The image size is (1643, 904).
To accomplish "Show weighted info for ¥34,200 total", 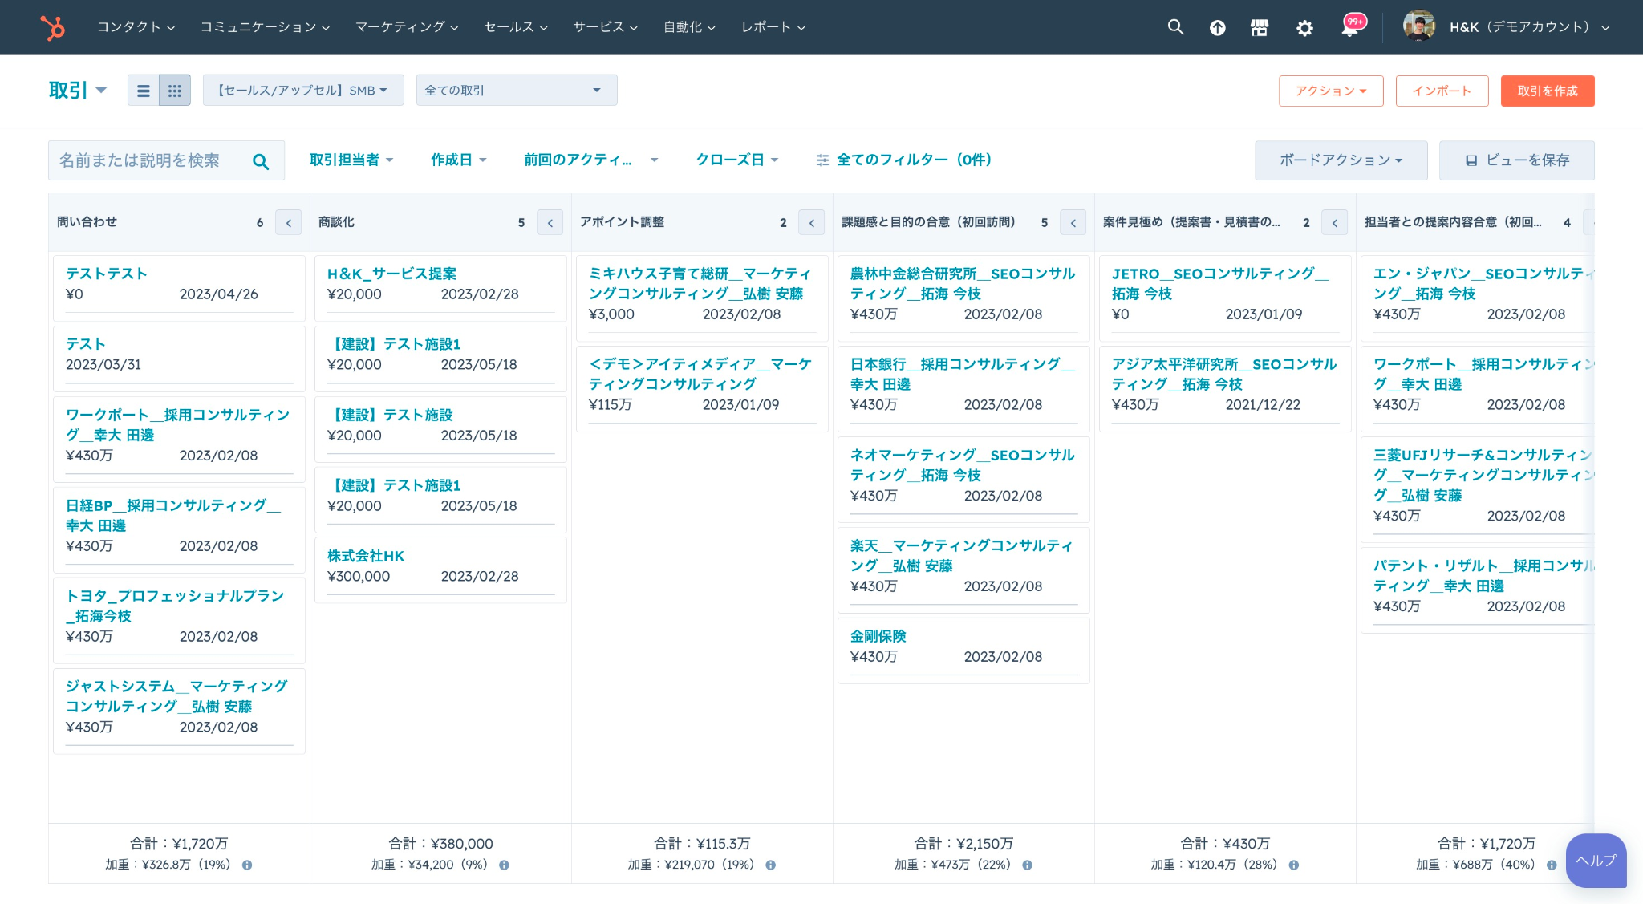I will pyautogui.click(x=504, y=865).
